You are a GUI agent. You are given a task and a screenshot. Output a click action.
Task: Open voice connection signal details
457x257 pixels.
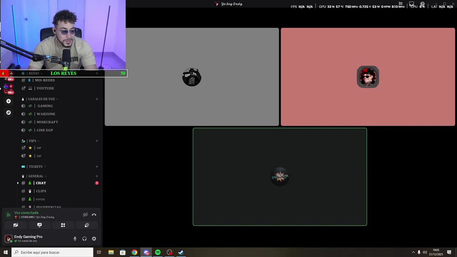pyautogui.click(x=9, y=215)
